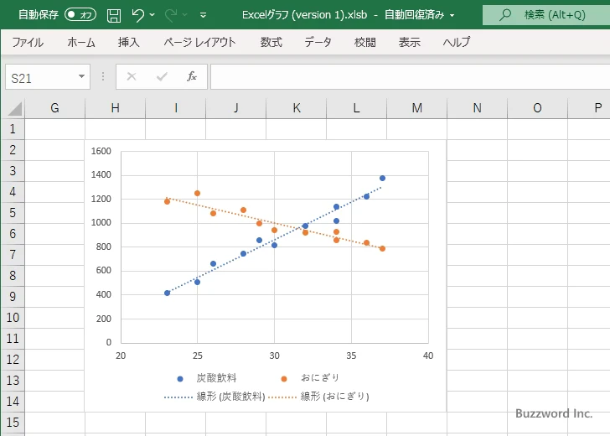This screenshot has width=610, height=436.
Task: Open the ホーム ribbon tab
Action: coord(81,42)
